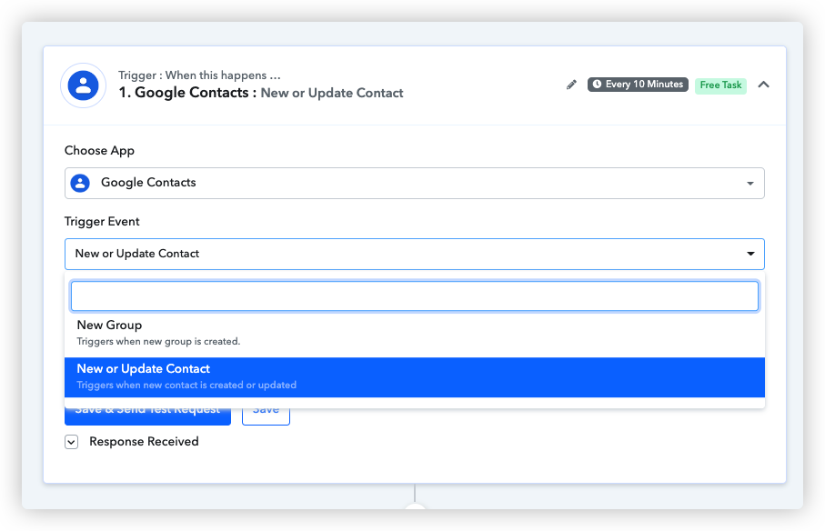Choose the highlighted New or Update Contact option
Image resolution: width=825 pixels, height=531 pixels.
(415, 377)
